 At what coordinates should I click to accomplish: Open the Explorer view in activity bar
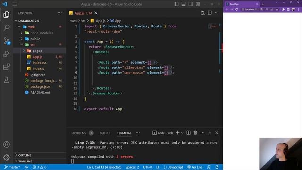(x=6, y=15)
